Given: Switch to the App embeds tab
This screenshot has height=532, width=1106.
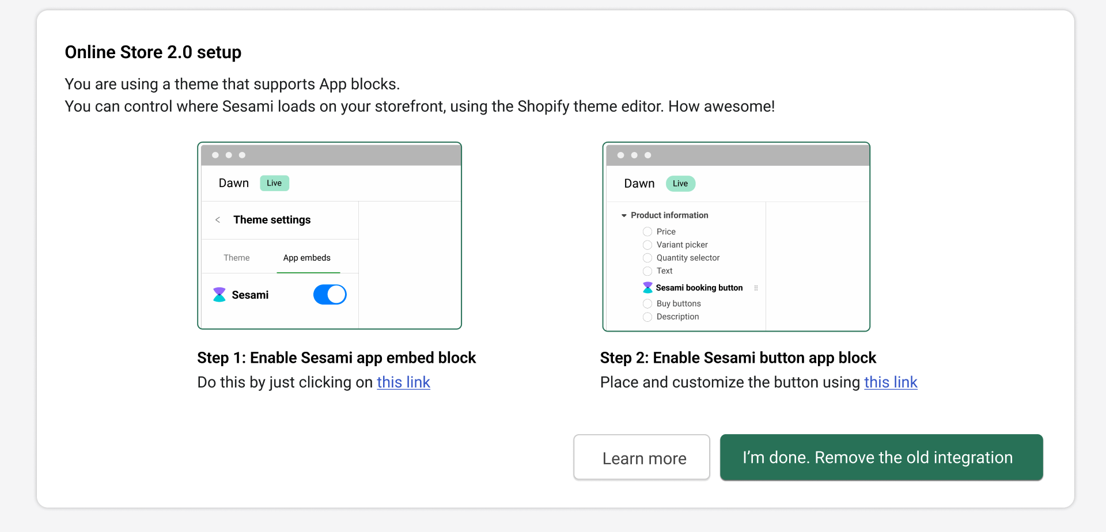Looking at the screenshot, I should [x=307, y=258].
